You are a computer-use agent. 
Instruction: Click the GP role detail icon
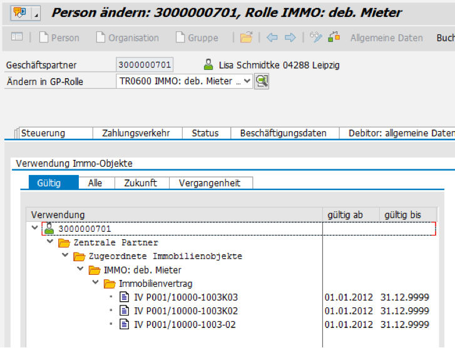[262, 81]
